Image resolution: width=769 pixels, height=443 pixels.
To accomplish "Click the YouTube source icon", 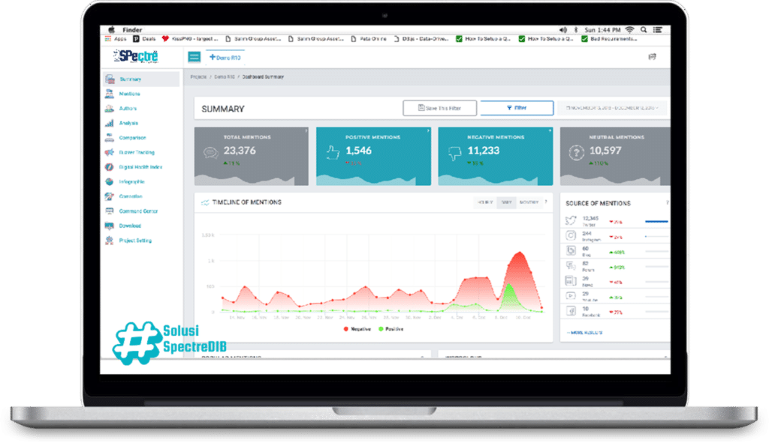I will point(570,295).
